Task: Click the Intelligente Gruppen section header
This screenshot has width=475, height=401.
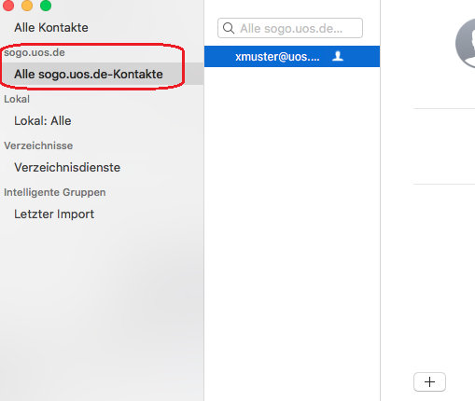Action: tap(55, 192)
